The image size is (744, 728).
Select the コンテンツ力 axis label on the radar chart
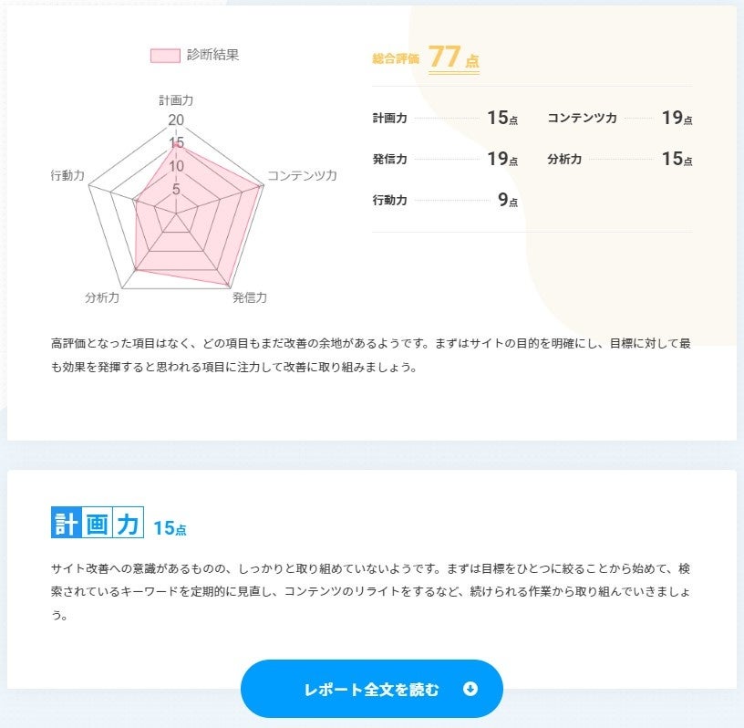click(x=302, y=175)
